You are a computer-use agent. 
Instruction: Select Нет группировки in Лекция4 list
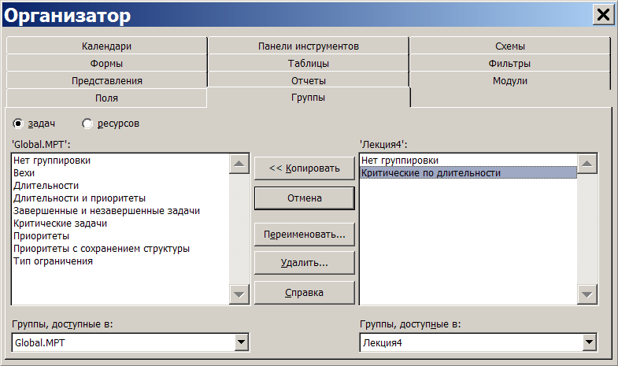pos(468,161)
